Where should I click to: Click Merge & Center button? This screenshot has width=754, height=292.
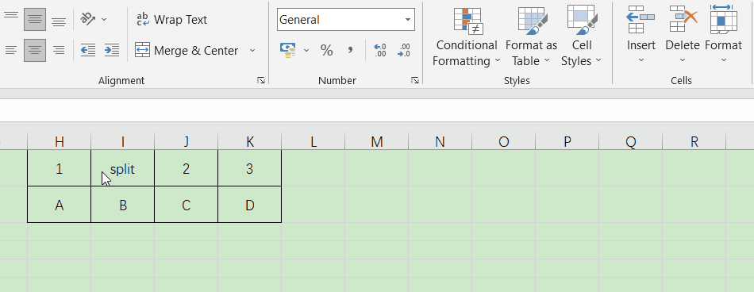pos(187,51)
